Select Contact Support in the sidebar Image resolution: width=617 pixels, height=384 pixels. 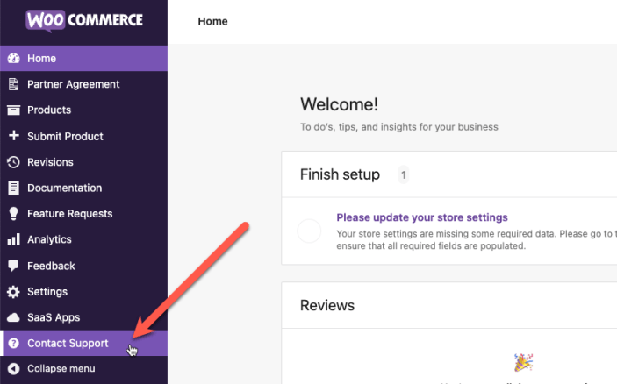(83, 343)
